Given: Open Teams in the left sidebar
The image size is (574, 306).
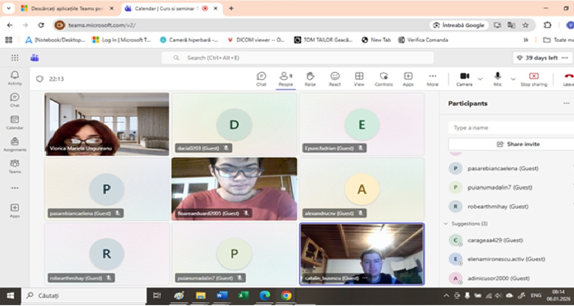Looking at the screenshot, I should click(15, 166).
